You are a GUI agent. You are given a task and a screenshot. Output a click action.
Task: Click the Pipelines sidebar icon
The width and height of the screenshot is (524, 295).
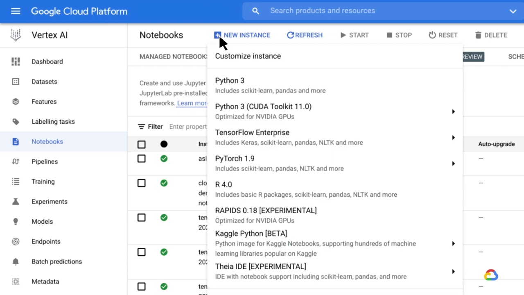[x=16, y=161]
